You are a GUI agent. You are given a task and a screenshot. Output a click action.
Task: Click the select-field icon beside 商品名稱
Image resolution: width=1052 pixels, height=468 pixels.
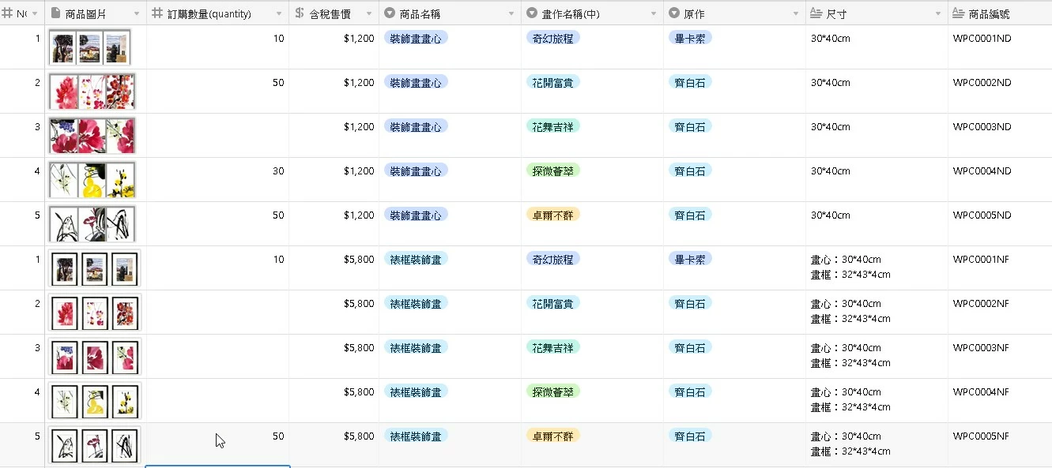(x=390, y=13)
